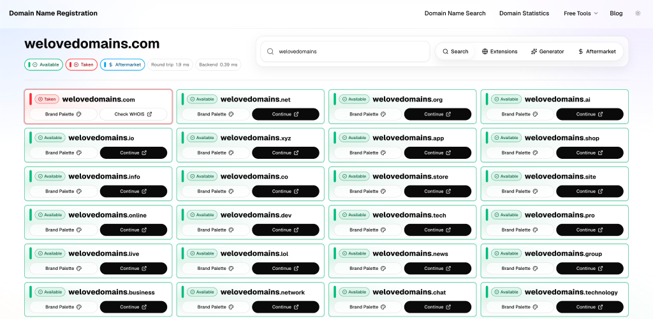This screenshot has width=653, height=319.
Task: Click the Round trip 1.9 ms badge
Action: [x=170, y=64]
